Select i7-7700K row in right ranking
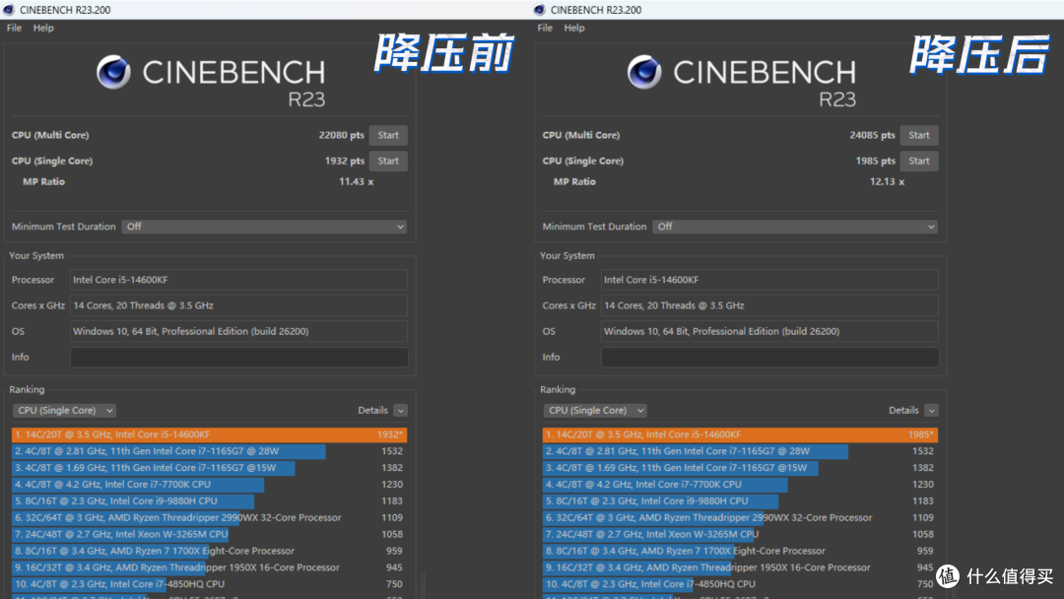The height and width of the screenshot is (599, 1064). click(x=740, y=485)
